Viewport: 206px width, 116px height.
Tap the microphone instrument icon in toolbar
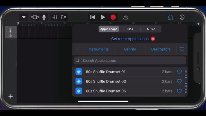(x=44, y=17)
